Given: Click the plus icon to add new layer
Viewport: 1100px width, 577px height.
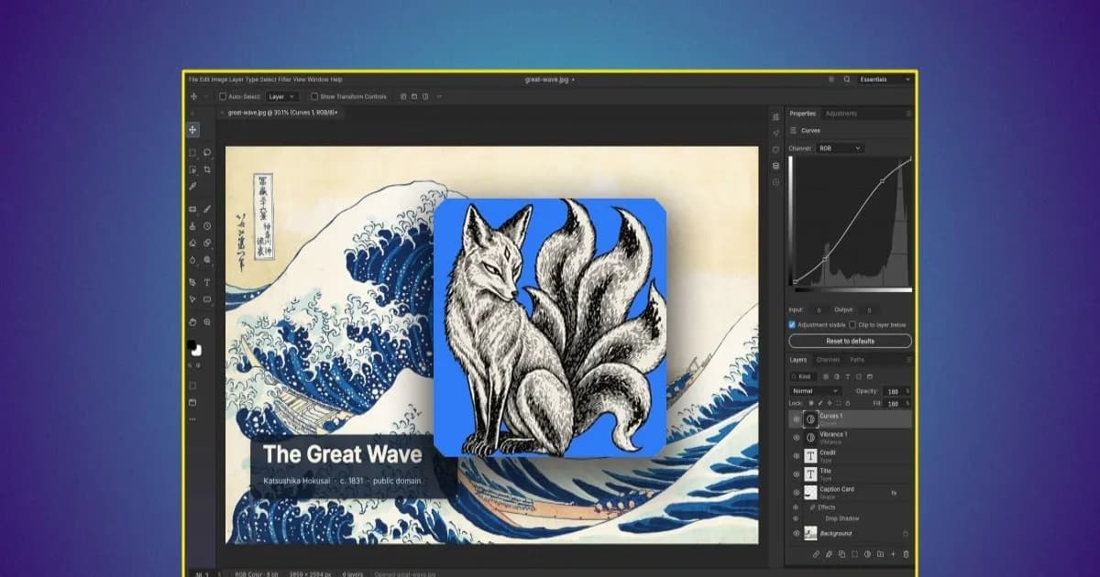Looking at the screenshot, I should coord(894,554).
